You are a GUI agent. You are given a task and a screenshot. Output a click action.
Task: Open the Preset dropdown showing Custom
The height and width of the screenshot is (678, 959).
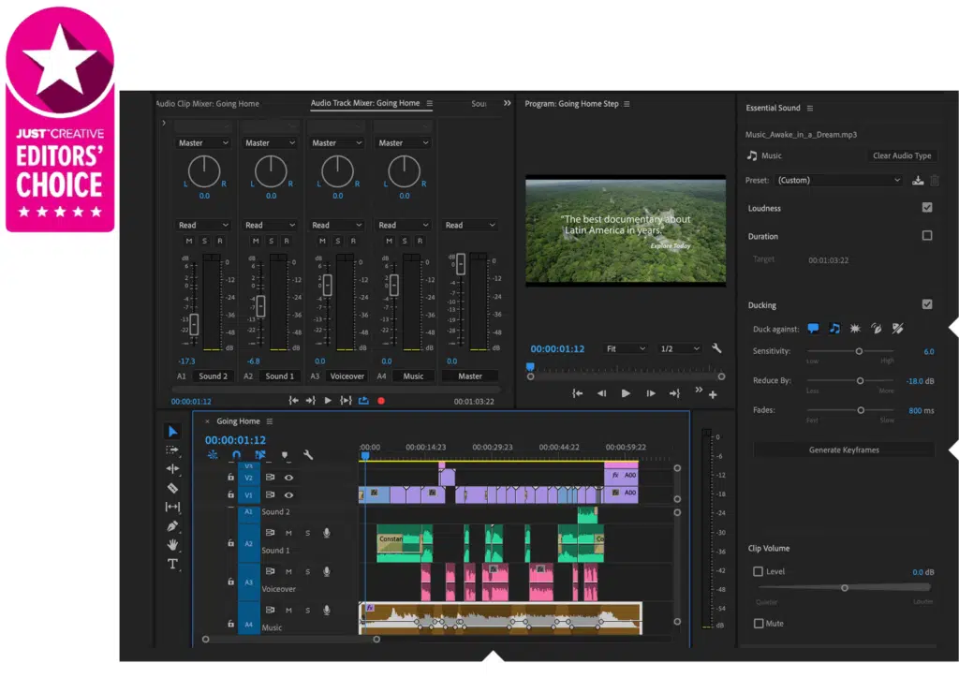838,179
